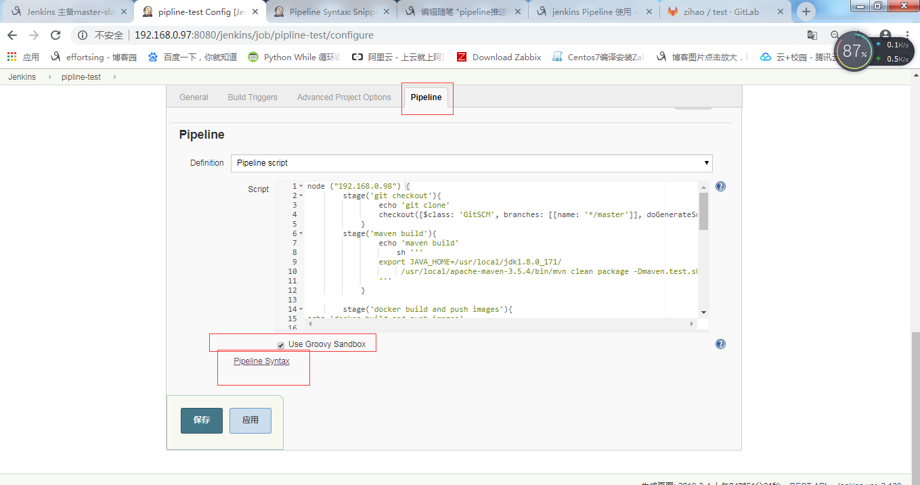
Task: Fold code at script line 1
Action: point(301,186)
